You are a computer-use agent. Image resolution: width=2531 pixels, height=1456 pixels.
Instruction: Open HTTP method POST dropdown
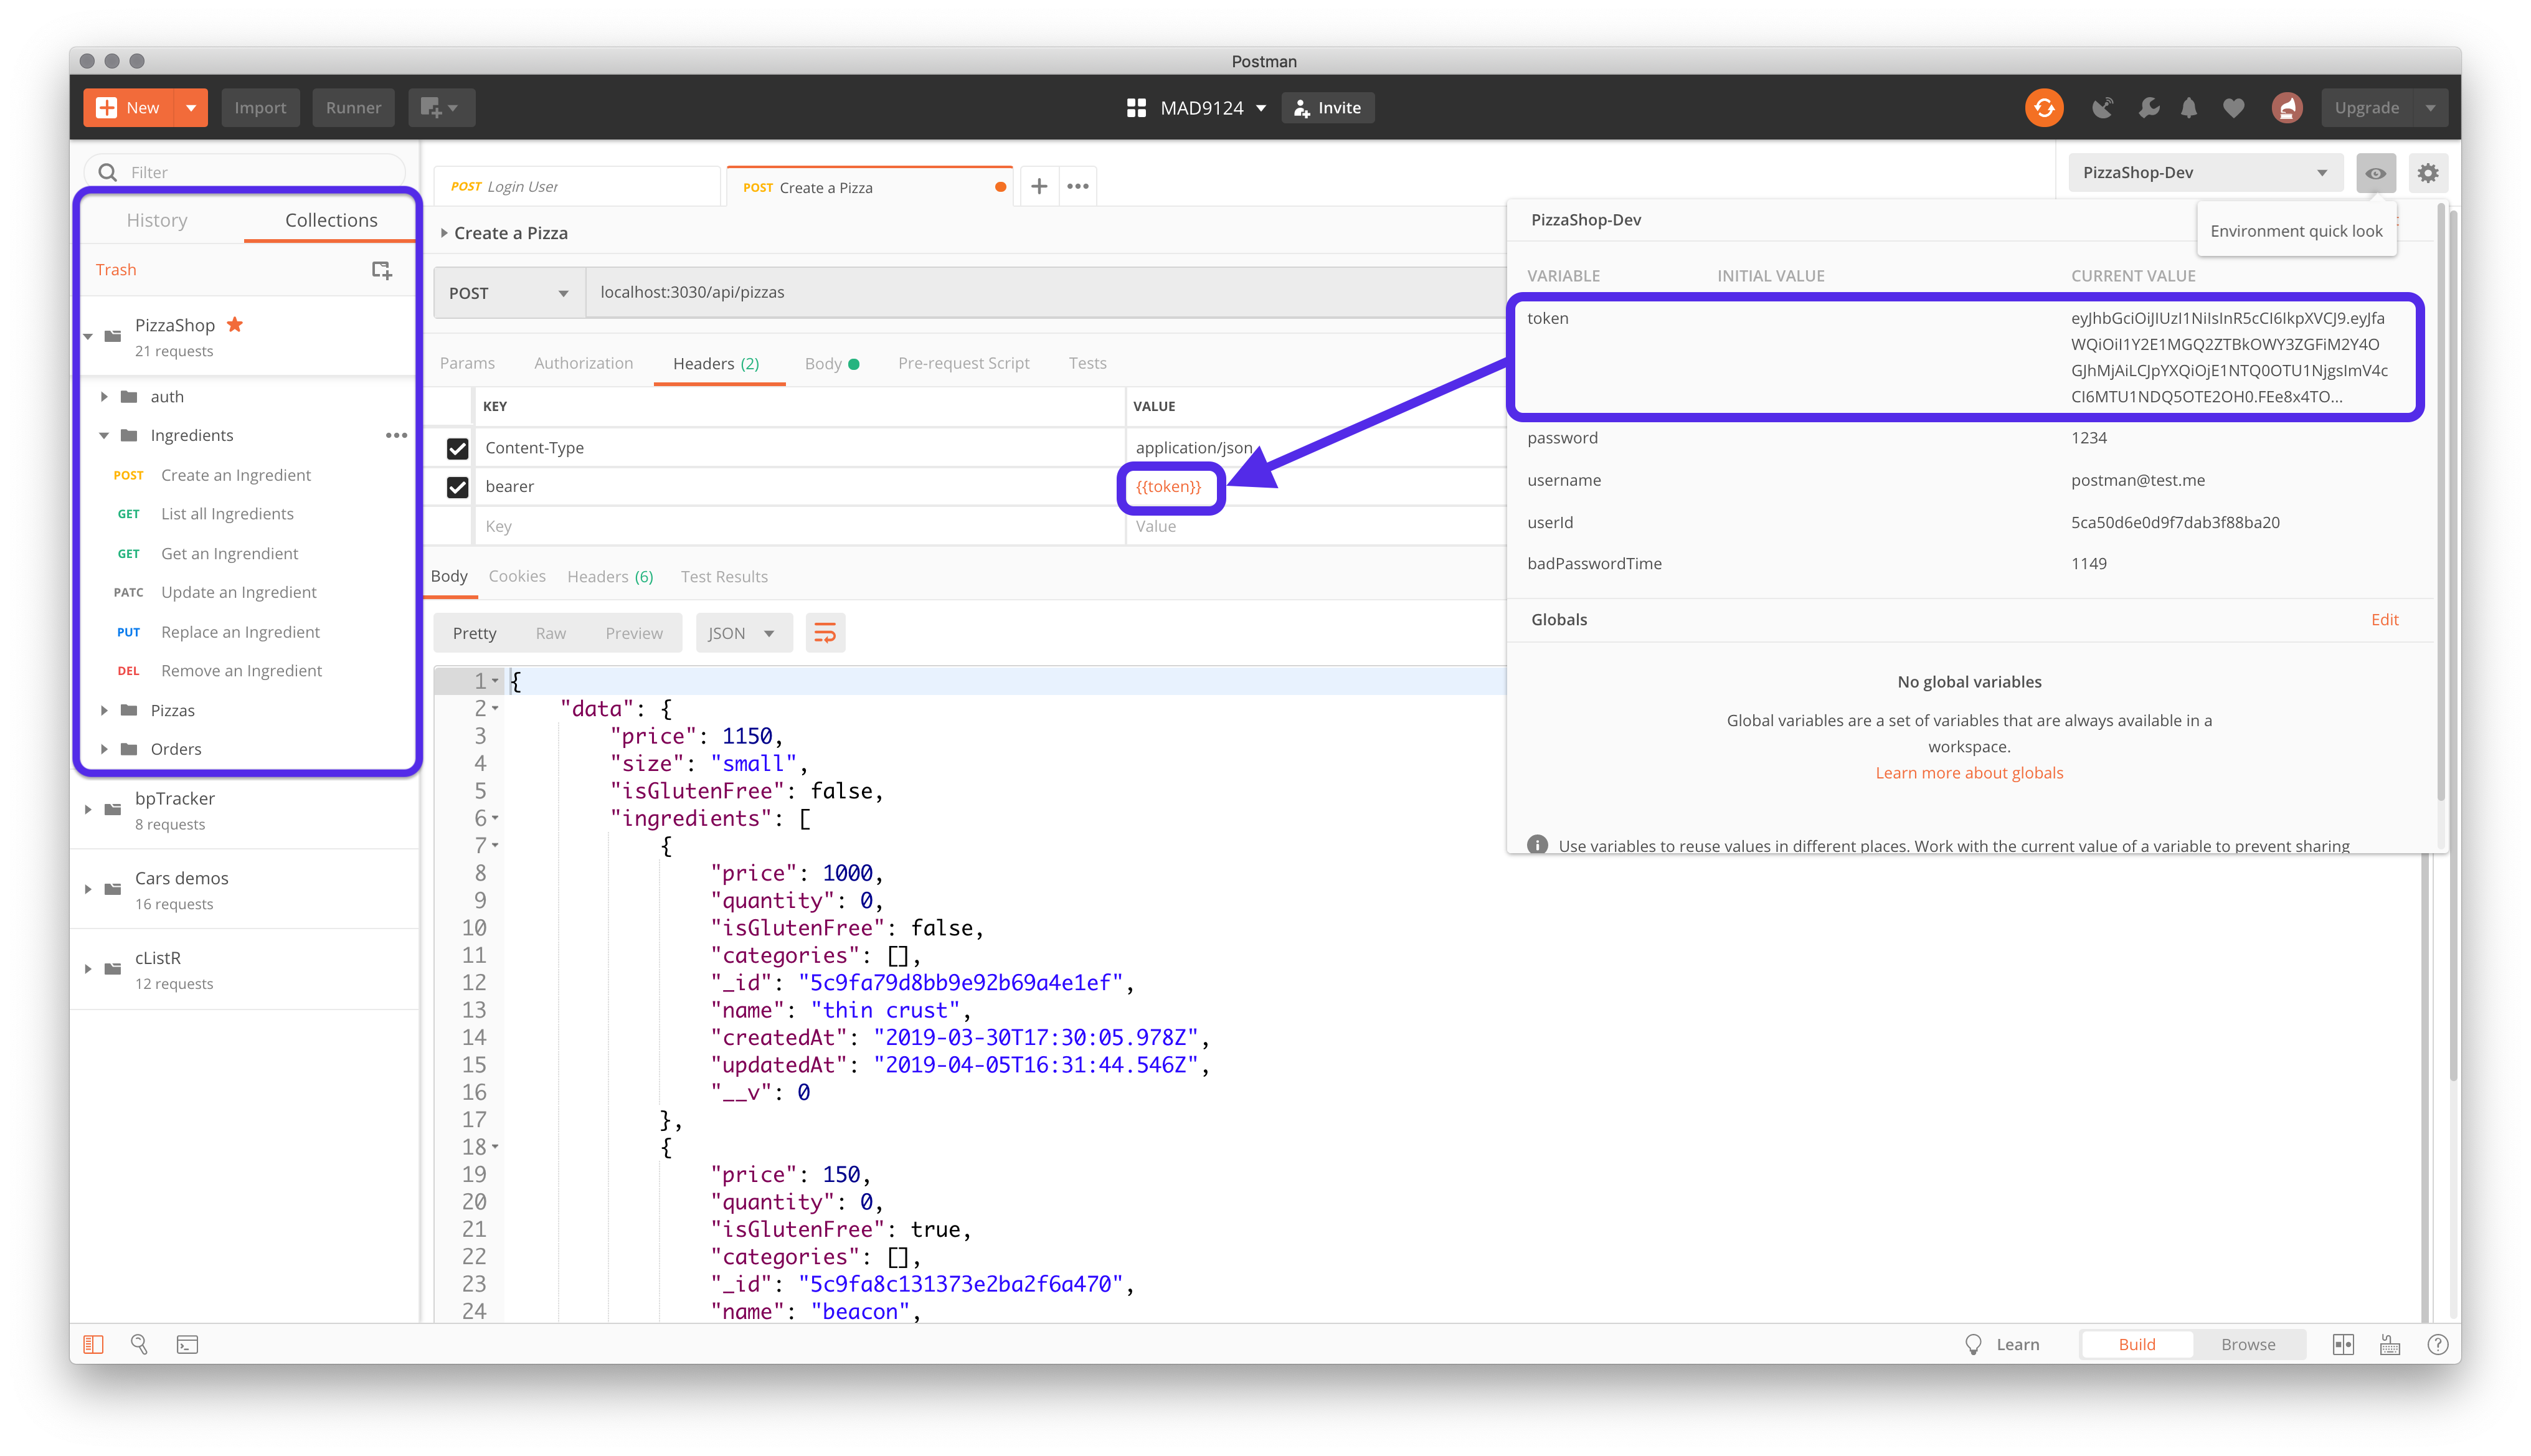click(x=509, y=293)
